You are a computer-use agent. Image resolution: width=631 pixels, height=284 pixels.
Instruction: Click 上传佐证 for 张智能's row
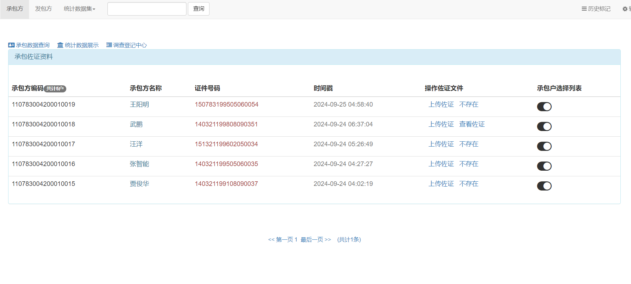(441, 164)
